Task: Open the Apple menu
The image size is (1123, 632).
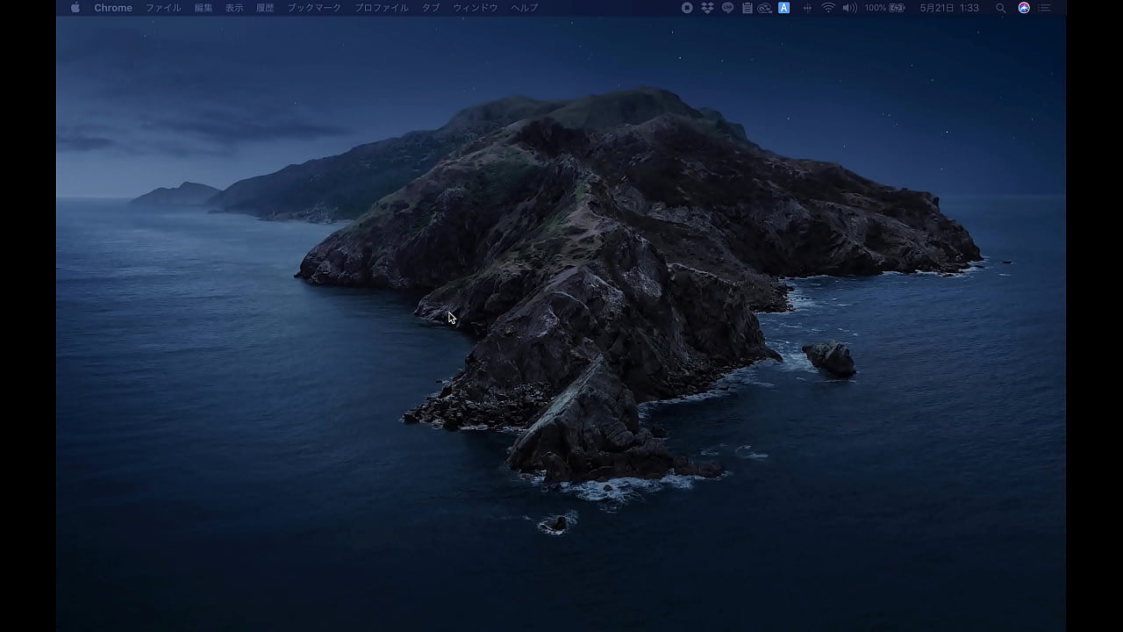Action: pos(75,8)
